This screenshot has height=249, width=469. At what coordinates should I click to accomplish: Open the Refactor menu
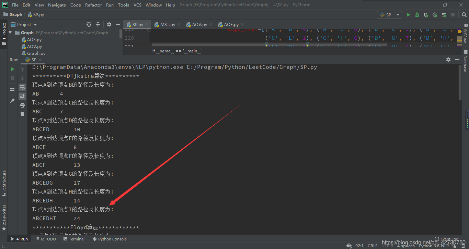pyautogui.click(x=93, y=5)
